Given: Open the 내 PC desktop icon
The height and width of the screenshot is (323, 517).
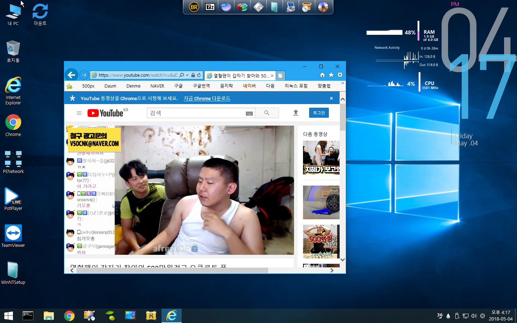Looking at the screenshot, I should (13, 15).
